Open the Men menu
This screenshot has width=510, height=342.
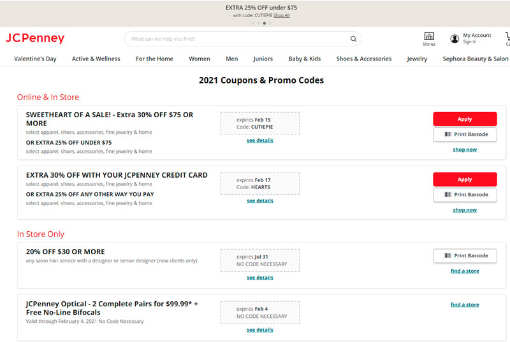click(232, 59)
